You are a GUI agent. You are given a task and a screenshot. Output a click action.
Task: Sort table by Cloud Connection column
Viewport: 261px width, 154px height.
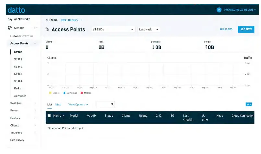click(243, 116)
